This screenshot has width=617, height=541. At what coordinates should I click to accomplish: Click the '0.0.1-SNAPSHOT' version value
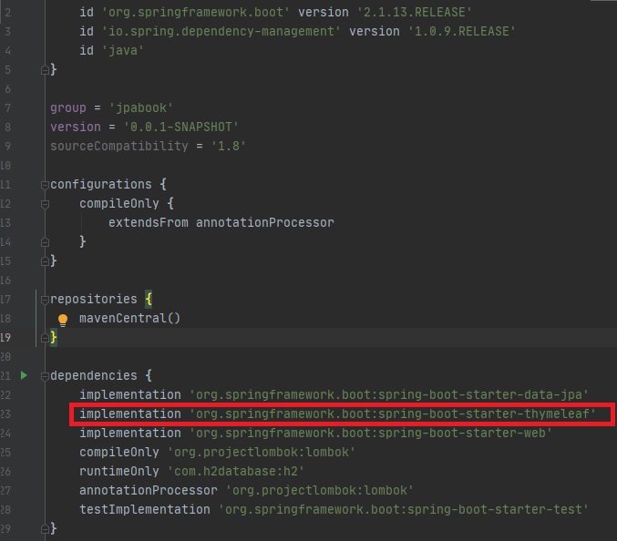pos(180,127)
